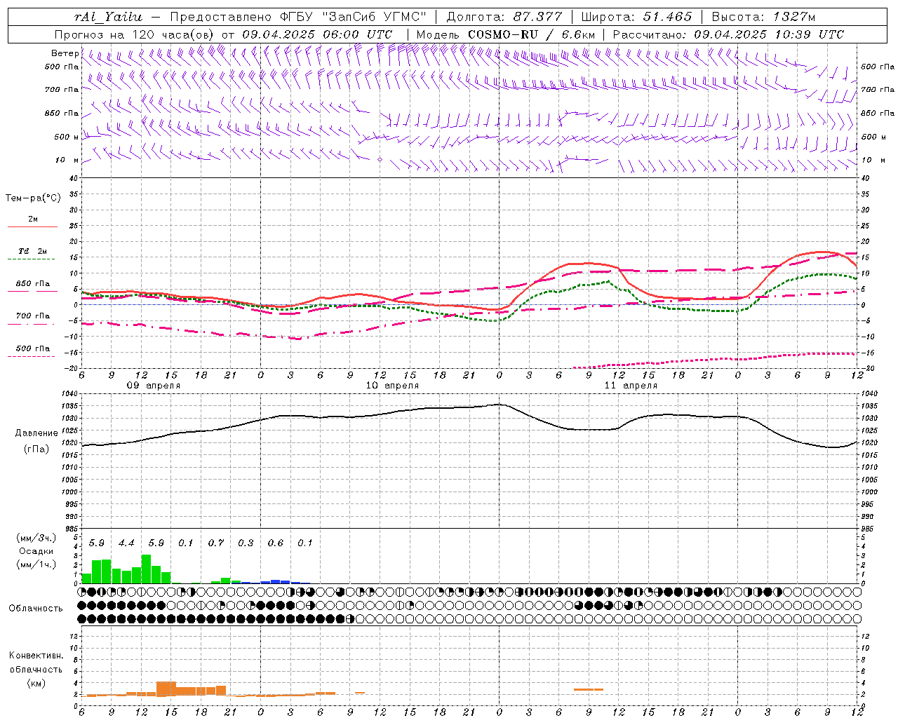
Task: Click the Осадки precipitation label
Action: pos(35,551)
